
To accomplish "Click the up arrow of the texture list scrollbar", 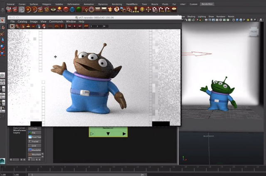I will pyautogui.click(x=42, y=154).
